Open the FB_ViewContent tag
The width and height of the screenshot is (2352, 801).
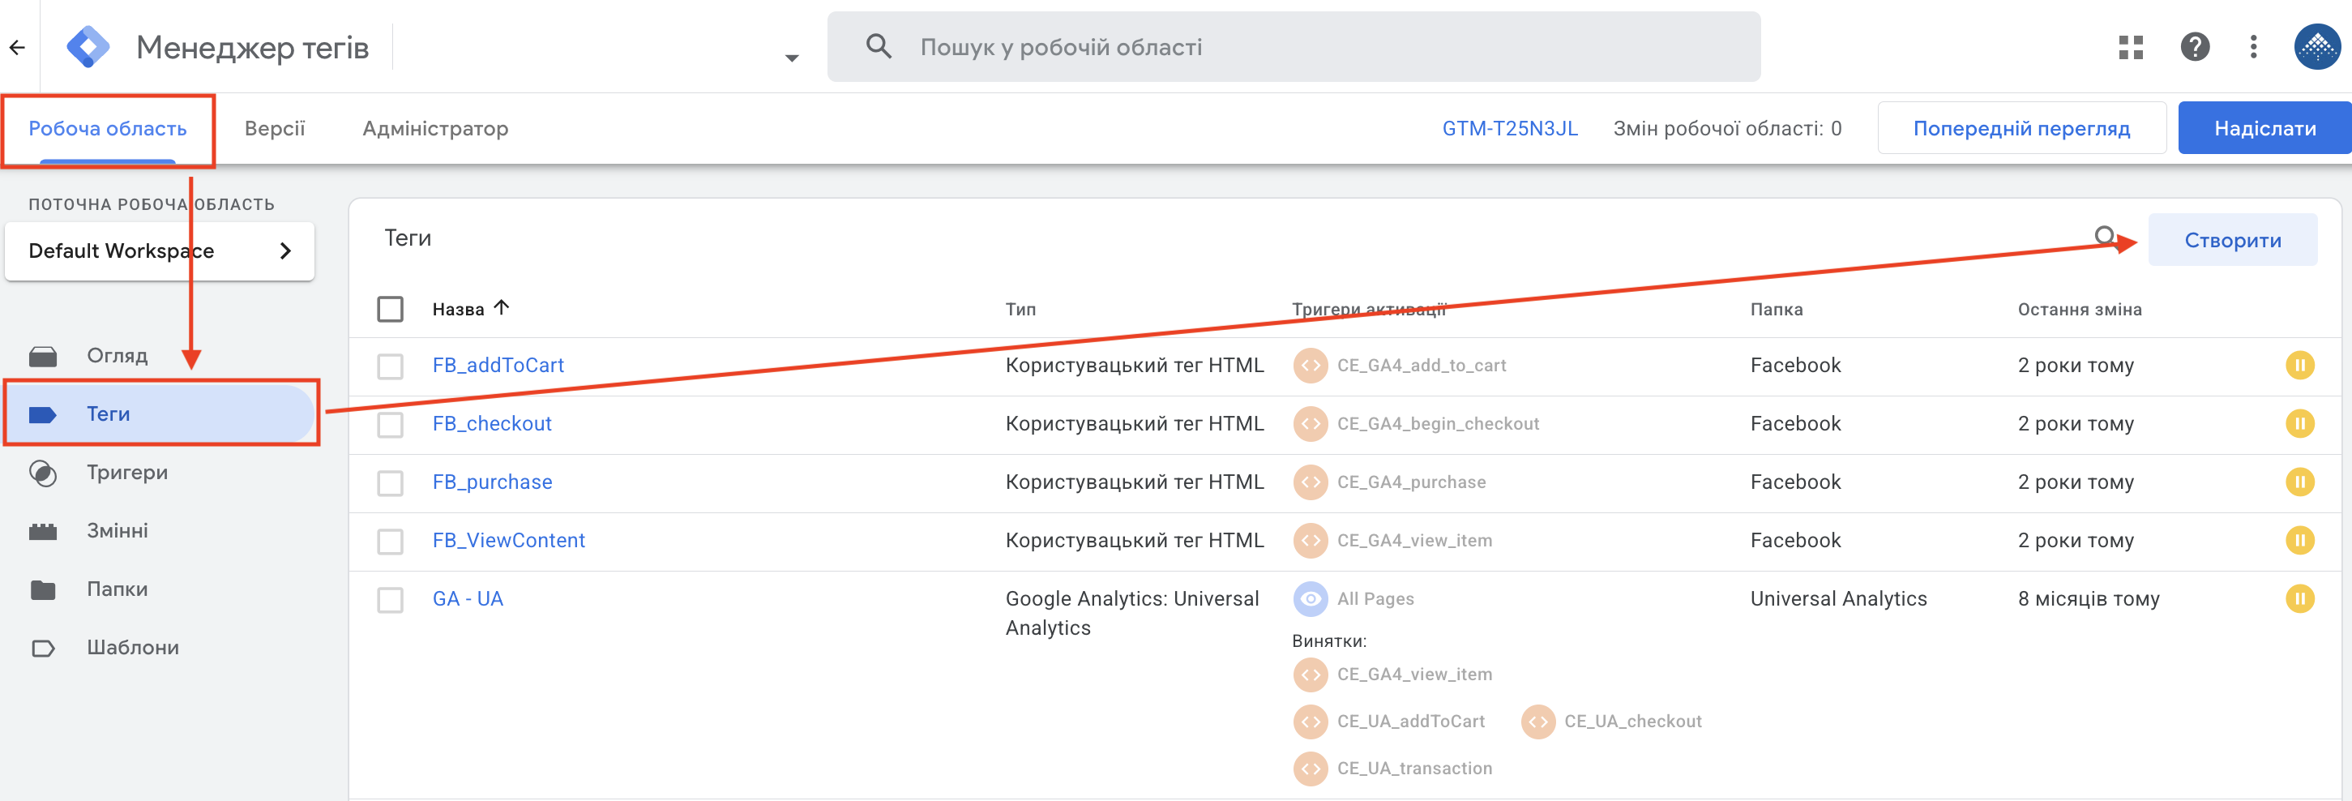(508, 541)
